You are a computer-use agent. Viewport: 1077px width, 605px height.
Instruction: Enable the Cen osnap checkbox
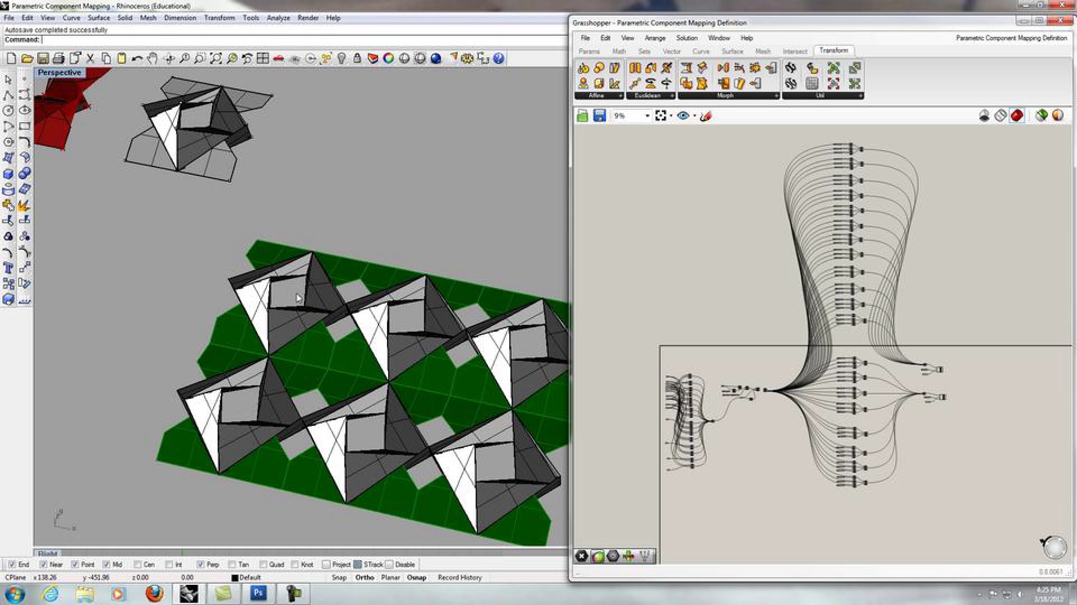[138, 565]
